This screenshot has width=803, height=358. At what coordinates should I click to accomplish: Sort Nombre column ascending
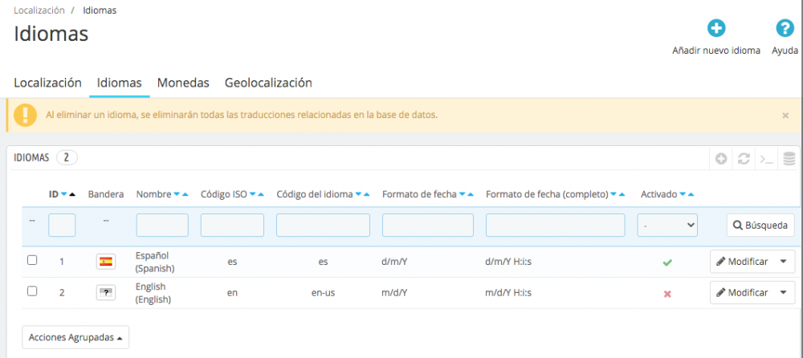[185, 194]
